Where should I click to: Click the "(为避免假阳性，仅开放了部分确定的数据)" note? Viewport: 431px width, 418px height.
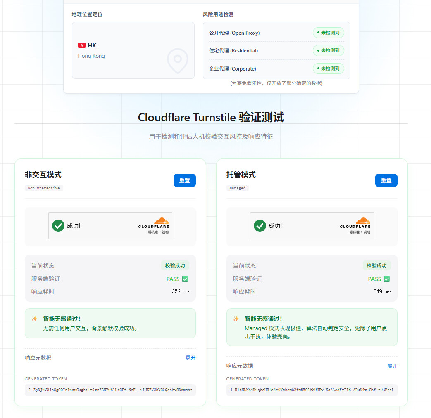pos(276,83)
